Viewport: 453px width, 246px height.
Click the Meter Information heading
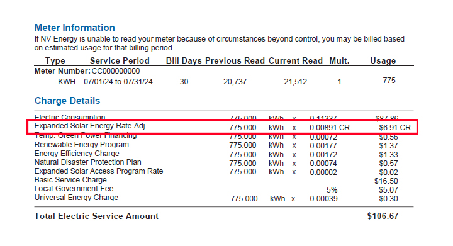(x=74, y=28)
